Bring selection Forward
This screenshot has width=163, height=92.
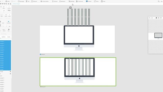[55, 1]
